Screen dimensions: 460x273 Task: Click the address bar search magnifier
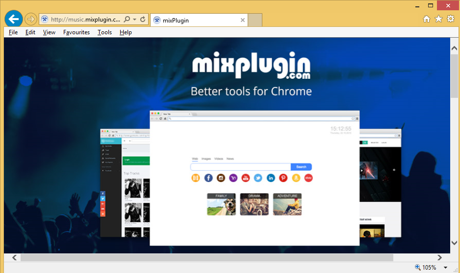(127, 19)
